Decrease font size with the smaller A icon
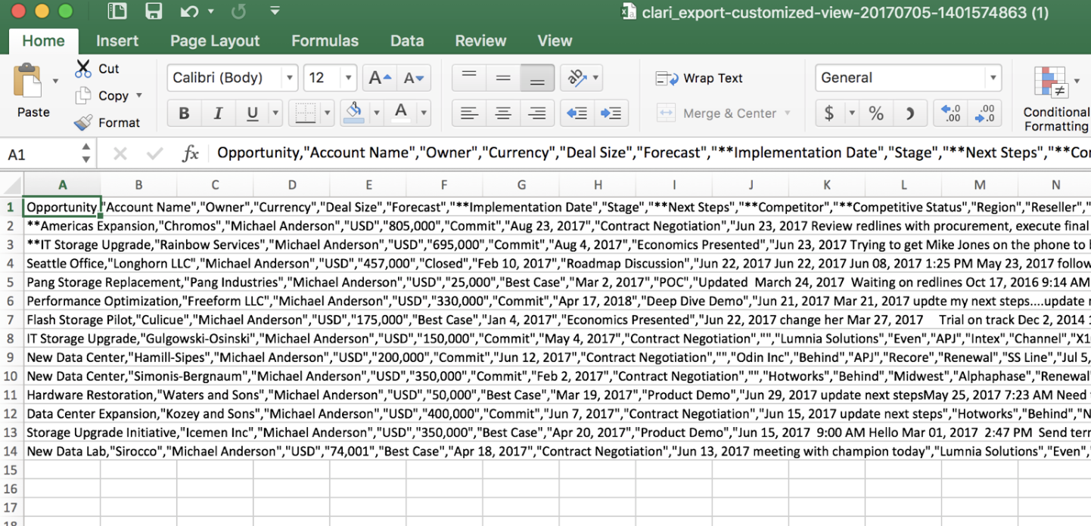 click(x=413, y=78)
